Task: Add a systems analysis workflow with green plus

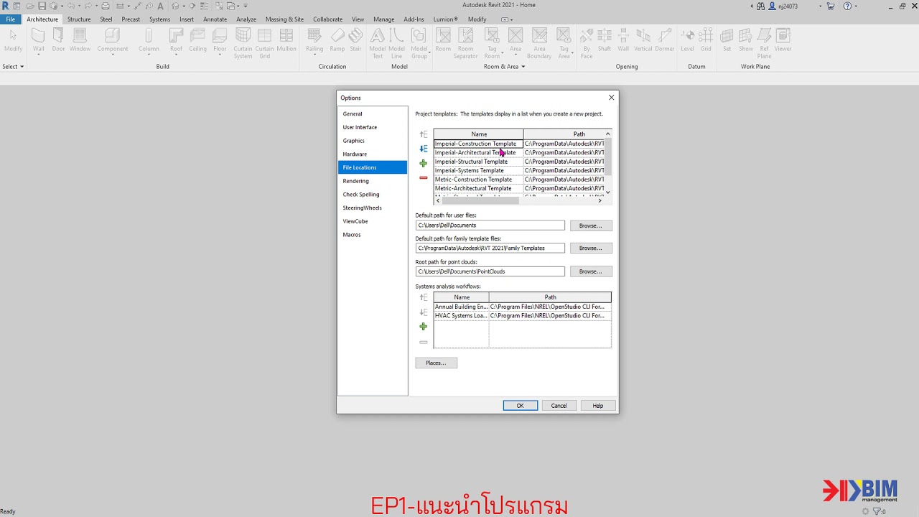Action: pos(424,327)
